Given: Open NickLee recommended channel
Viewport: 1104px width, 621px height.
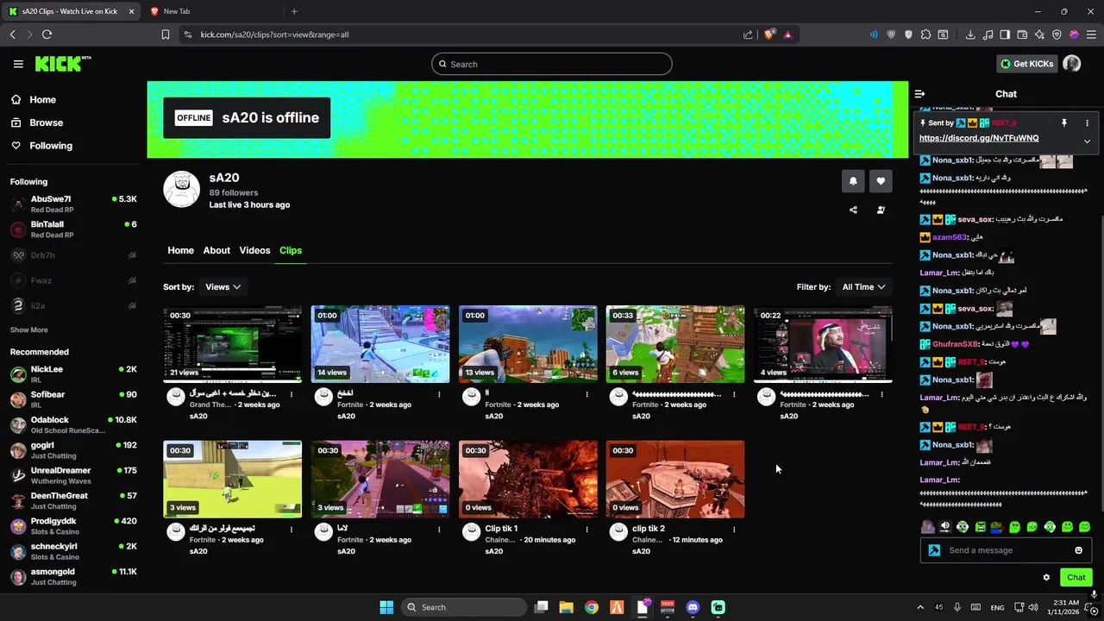Looking at the screenshot, I should pos(73,374).
